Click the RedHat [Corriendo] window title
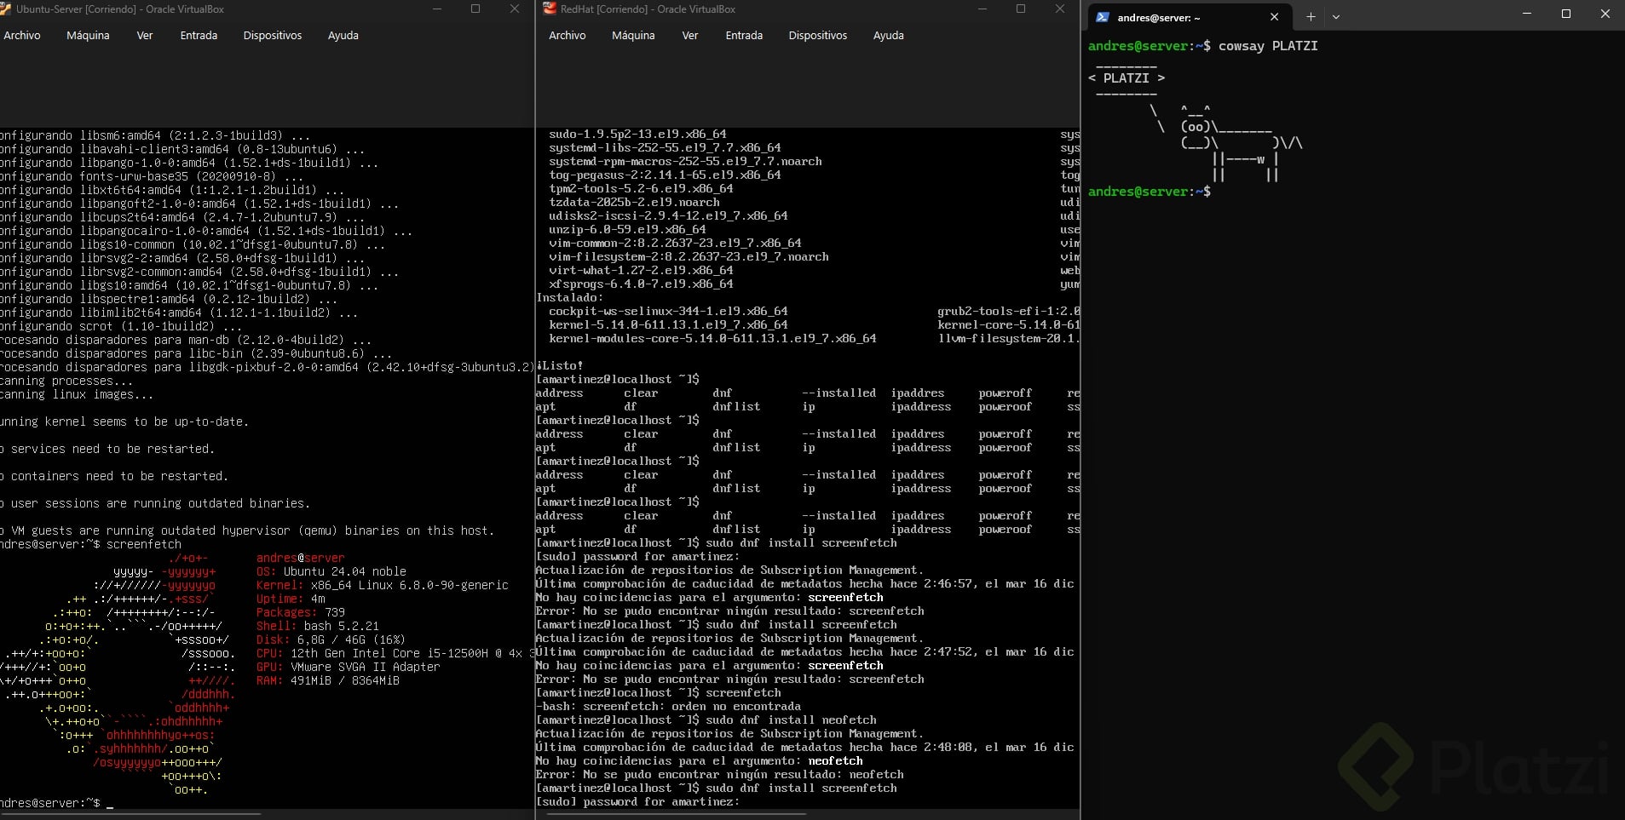The height and width of the screenshot is (820, 1625). click(x=648, y=9)
